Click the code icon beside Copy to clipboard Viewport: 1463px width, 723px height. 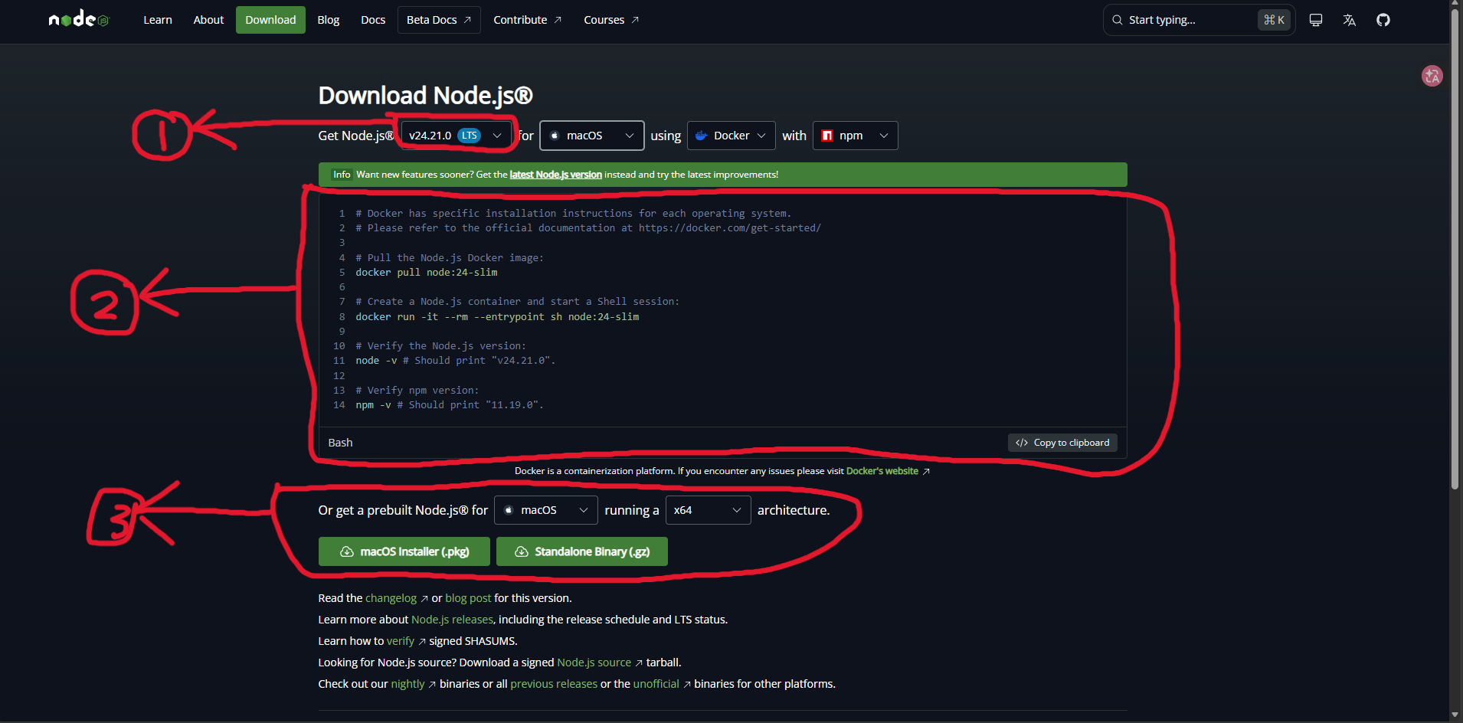1022,443
